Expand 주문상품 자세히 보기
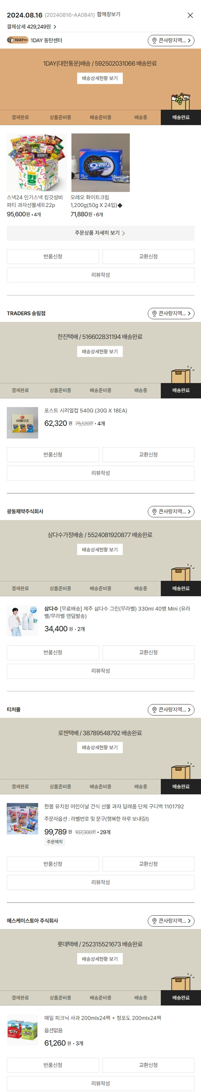 pyautogui.click(x=100, y=233)
